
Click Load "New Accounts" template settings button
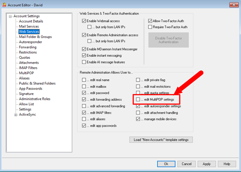tap(161, 139)
